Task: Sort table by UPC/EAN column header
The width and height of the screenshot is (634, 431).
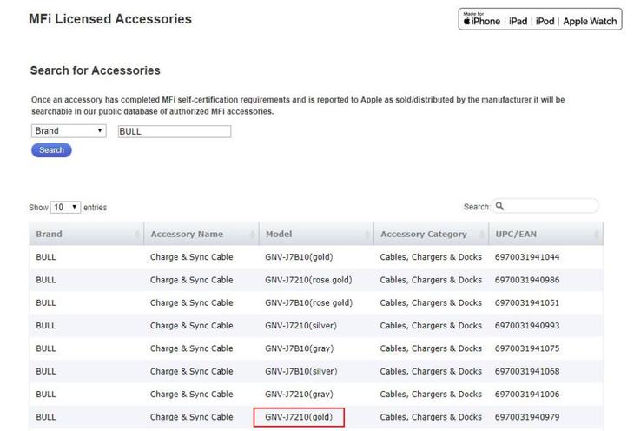Action: pyautogui.click(x=546, y=234)
